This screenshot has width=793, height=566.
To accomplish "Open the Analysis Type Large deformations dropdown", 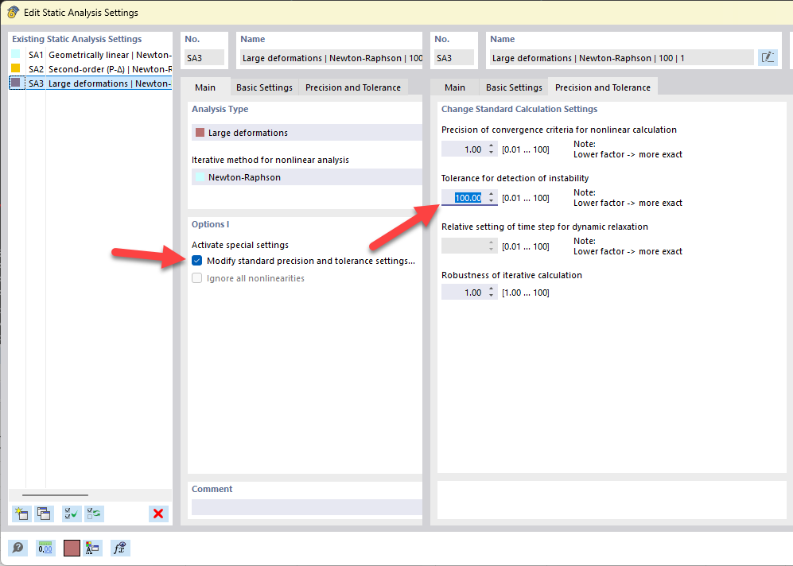I will pyautogui.click(x=306, y=133).
